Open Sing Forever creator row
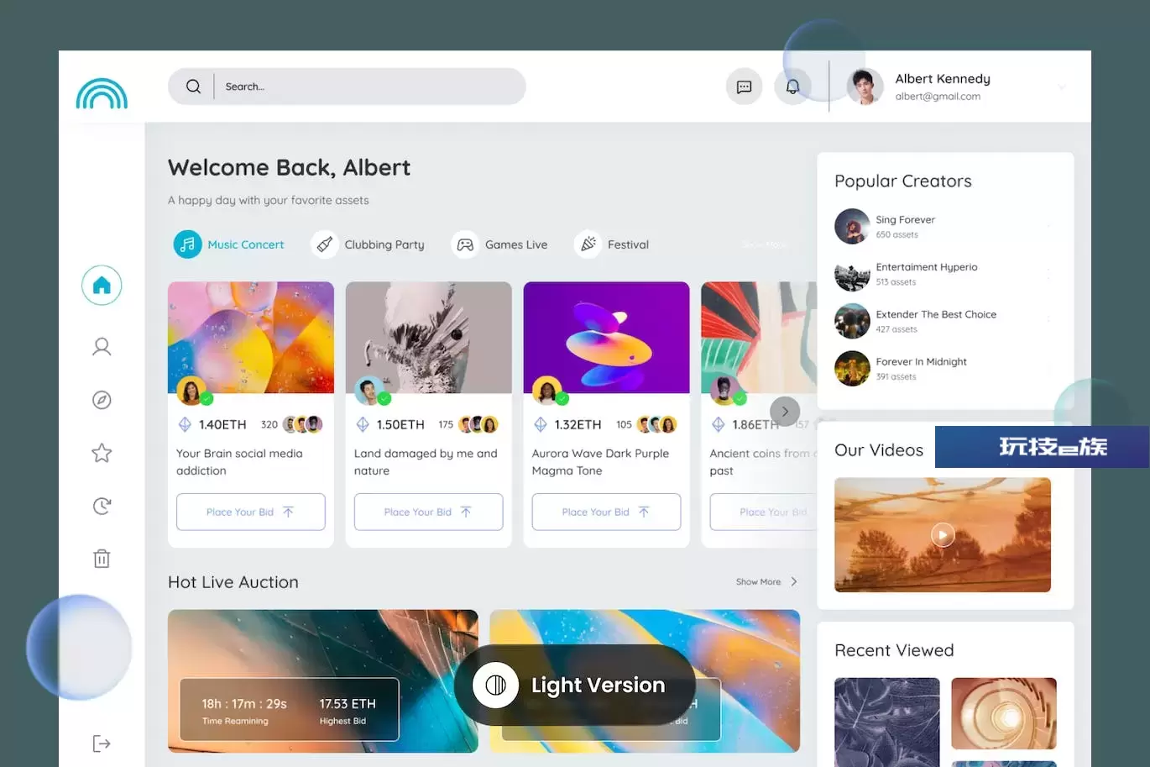The image size is (1150, 767). pyautogui.click(x=944, y=226)
